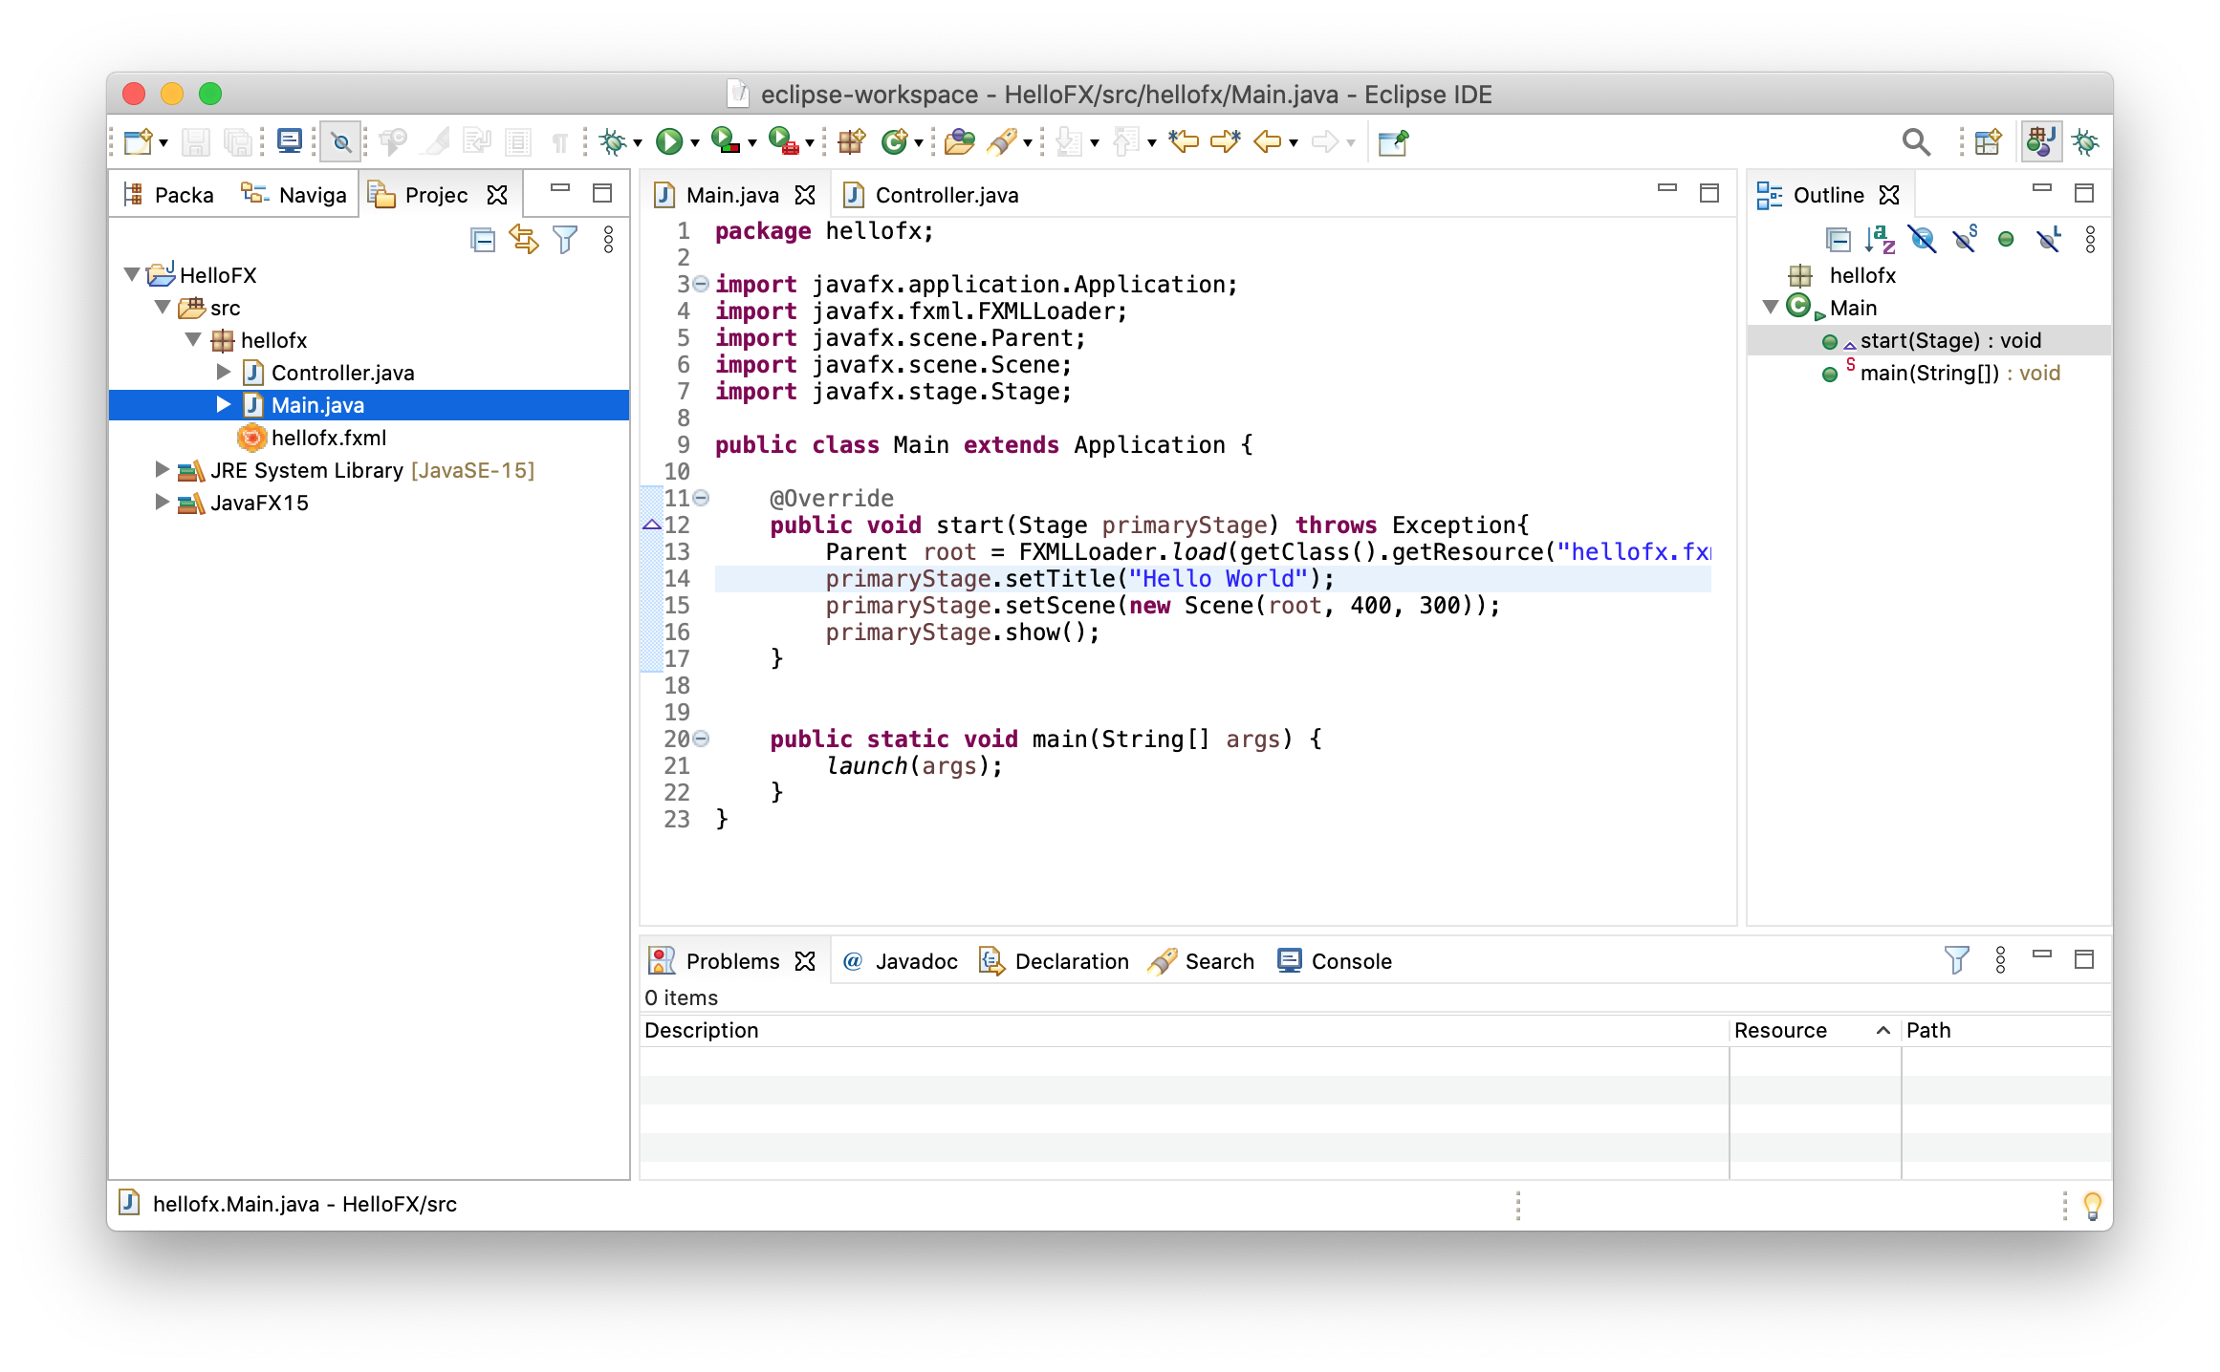Viewport: 2220px width, 1372px height.
Task: Collapse all in Project Explorer toolbar
Action: pyautogui.click(x=483, y=240)
